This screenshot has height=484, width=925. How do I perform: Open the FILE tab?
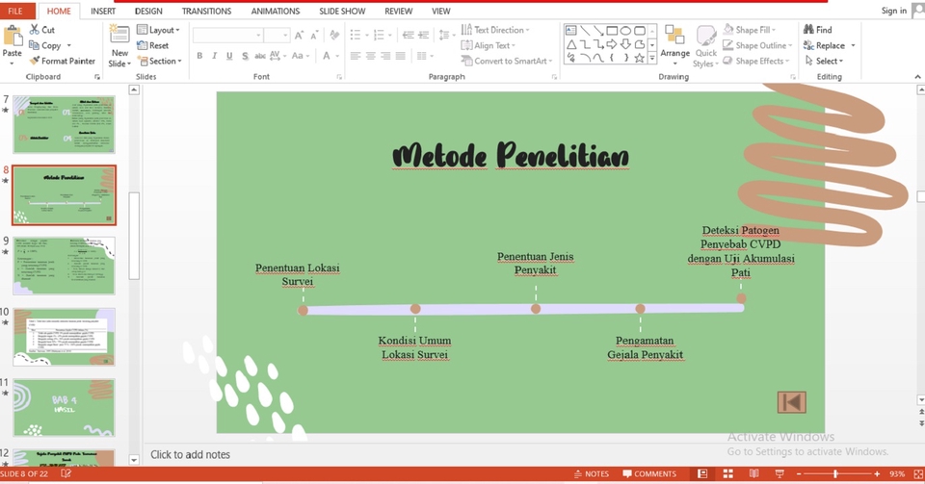point(15,11)
